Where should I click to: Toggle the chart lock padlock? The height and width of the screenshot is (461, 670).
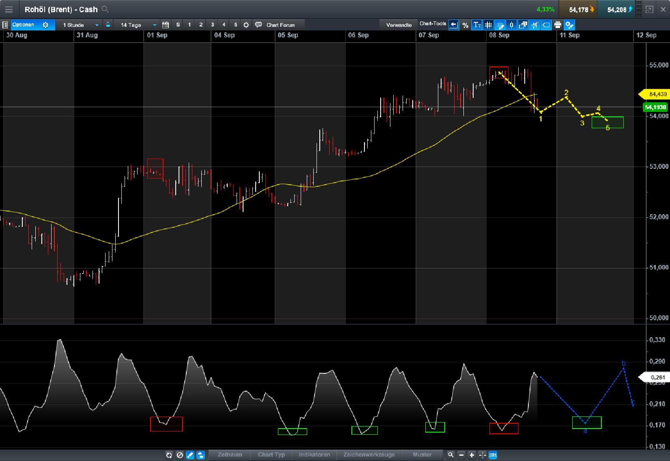point(108,25)
